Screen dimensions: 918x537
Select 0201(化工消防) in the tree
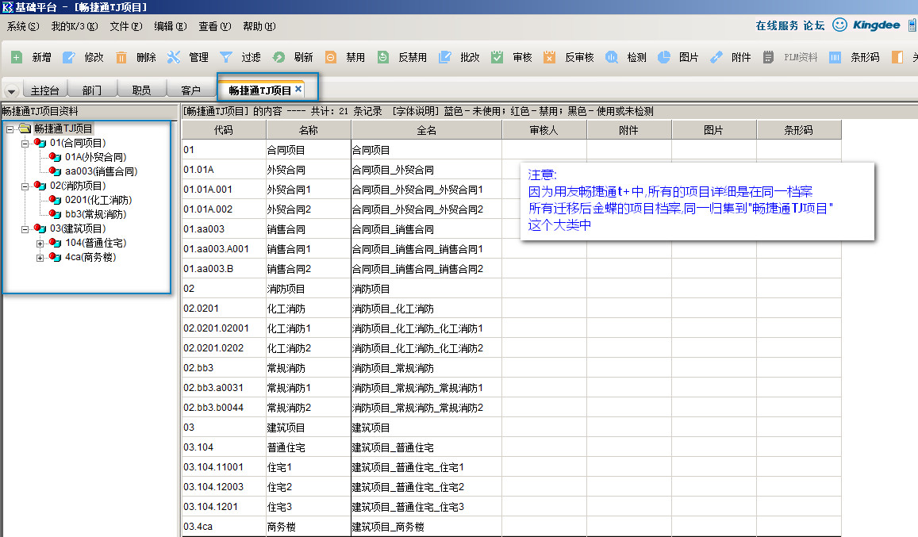coord(98,200)
